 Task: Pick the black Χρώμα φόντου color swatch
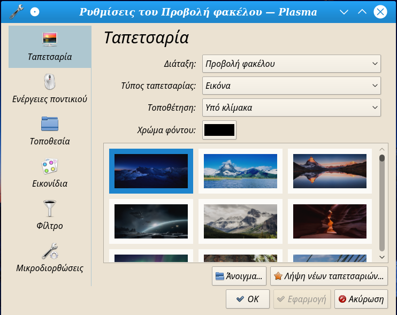tap(219, 130)
